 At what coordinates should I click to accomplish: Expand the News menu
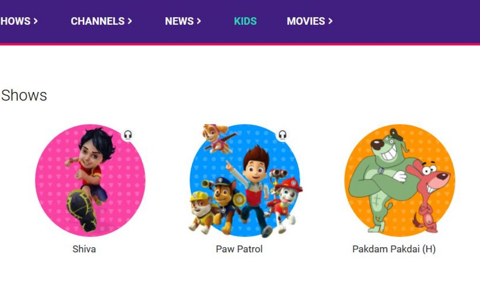(183, 21)
